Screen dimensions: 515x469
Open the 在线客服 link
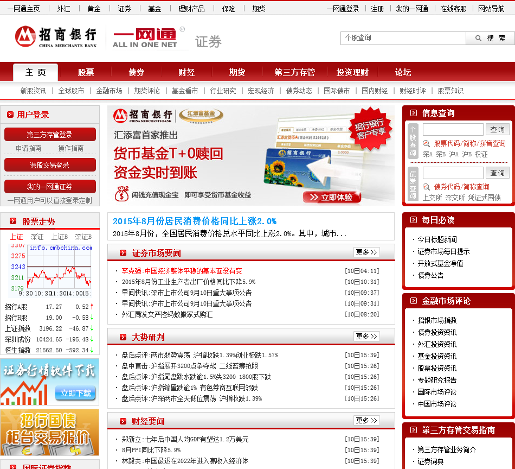pos(453,9)
